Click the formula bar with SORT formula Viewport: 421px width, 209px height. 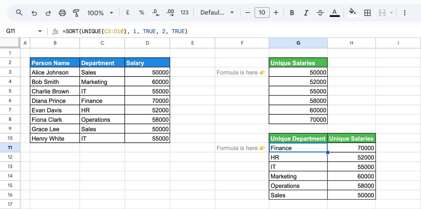click(x=240, y=31)
